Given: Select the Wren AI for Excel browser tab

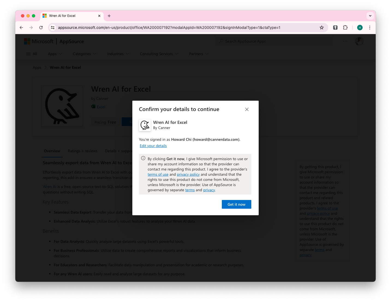Looking at the screenshot, I should [72, 16].
